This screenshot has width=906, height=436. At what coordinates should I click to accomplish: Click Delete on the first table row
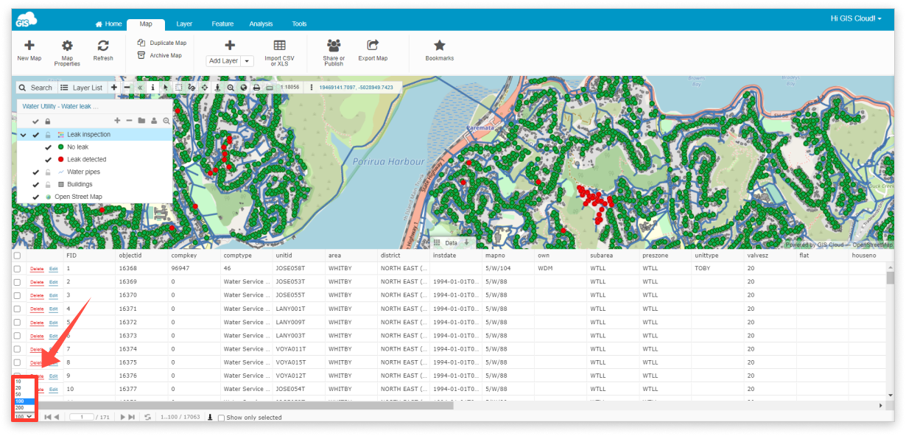(x=35, y=268)
